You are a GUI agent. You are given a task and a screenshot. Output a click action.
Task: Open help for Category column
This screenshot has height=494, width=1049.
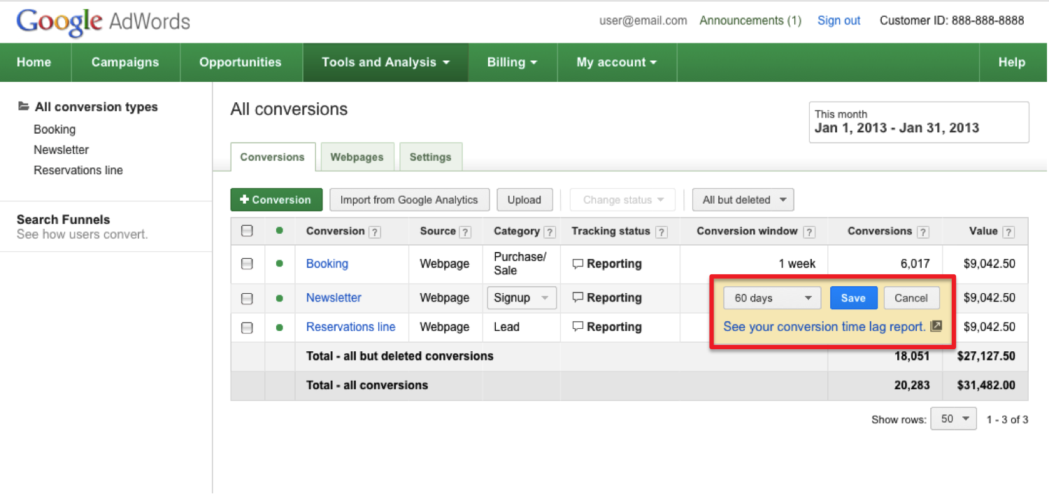coord(550,232)
